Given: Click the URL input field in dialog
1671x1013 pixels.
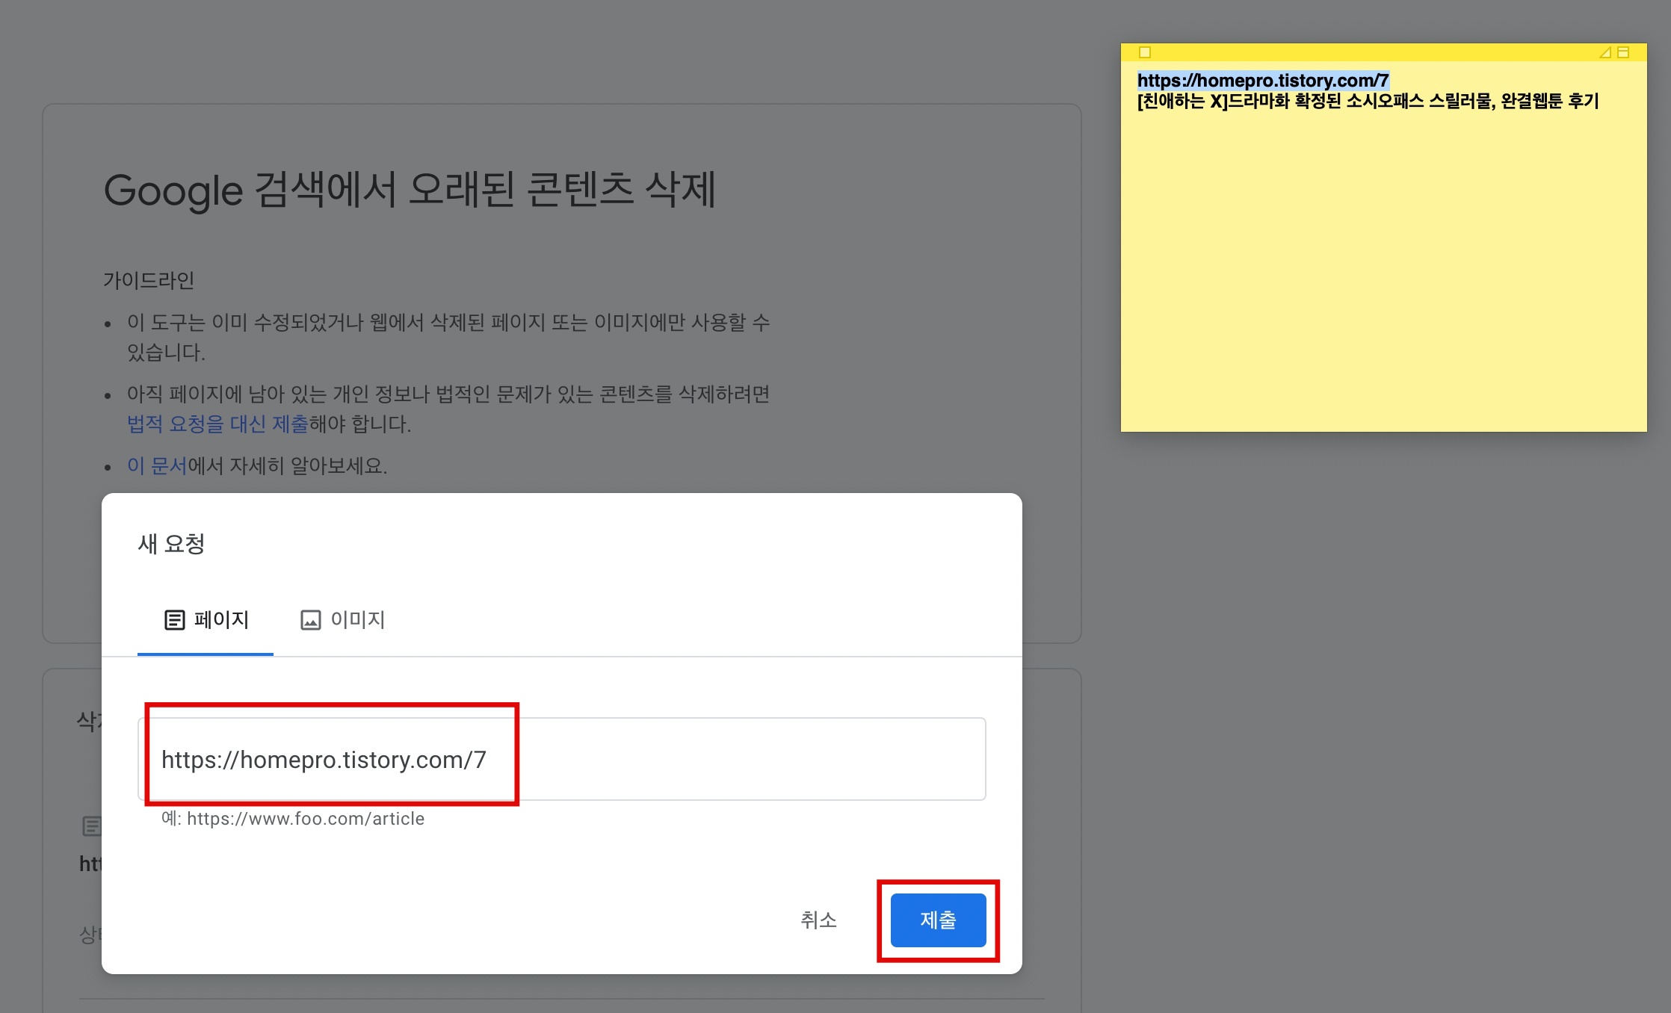Looking at the screenshot, I should point(562,759).
